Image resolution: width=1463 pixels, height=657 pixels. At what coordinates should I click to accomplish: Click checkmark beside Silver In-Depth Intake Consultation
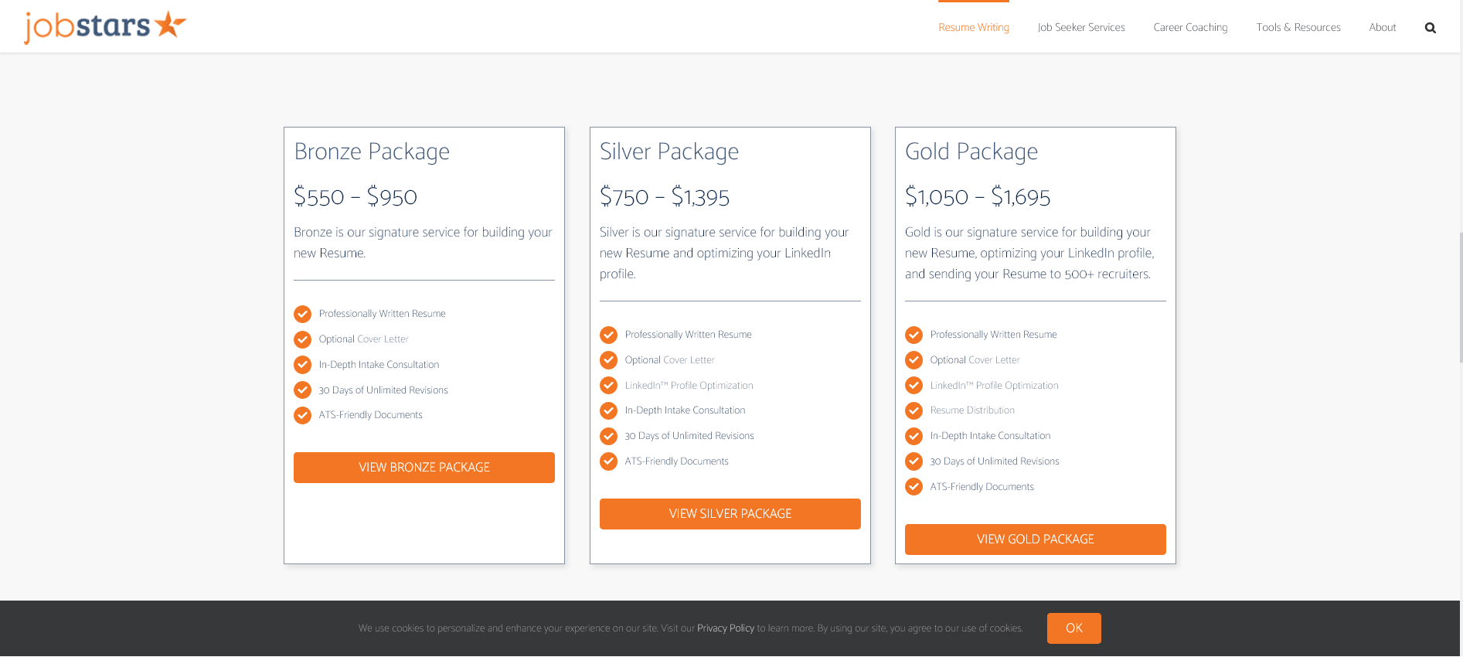point(609,410)
